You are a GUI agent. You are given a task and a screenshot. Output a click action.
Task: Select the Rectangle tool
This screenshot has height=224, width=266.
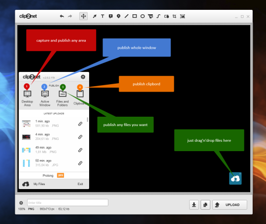click(x=134, y=16)
